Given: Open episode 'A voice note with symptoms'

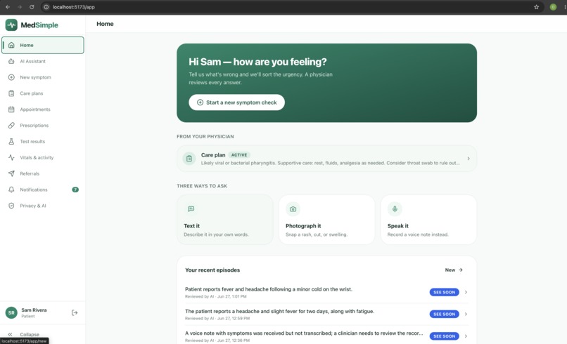Looking at the screenshot, I should [x=326, y=336].
